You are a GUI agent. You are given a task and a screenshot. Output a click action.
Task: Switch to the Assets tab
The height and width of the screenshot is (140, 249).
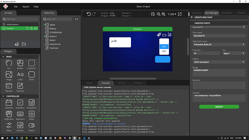(x=89, y=83)
